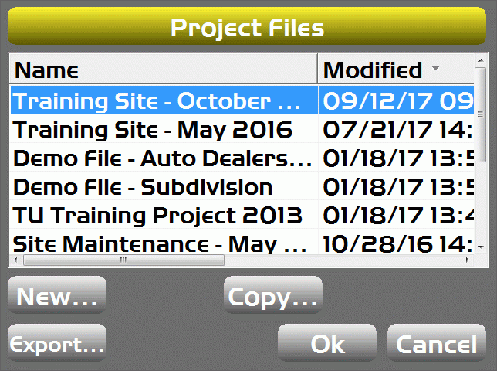Sort by the Modified column header
Viewport: 497px width, 371px height.
coord(396,70)
